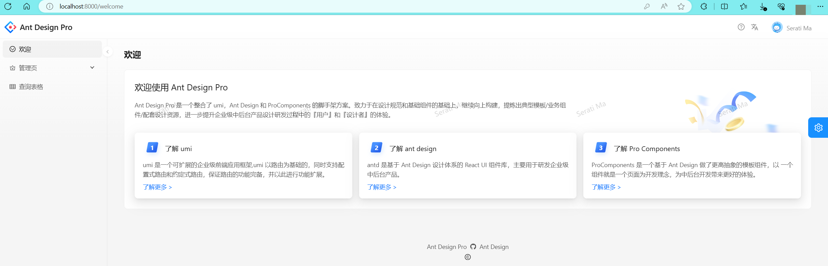This screenshot has width=828, height=266.
Task: Click the number 2 badge
Action: point(376,148)
